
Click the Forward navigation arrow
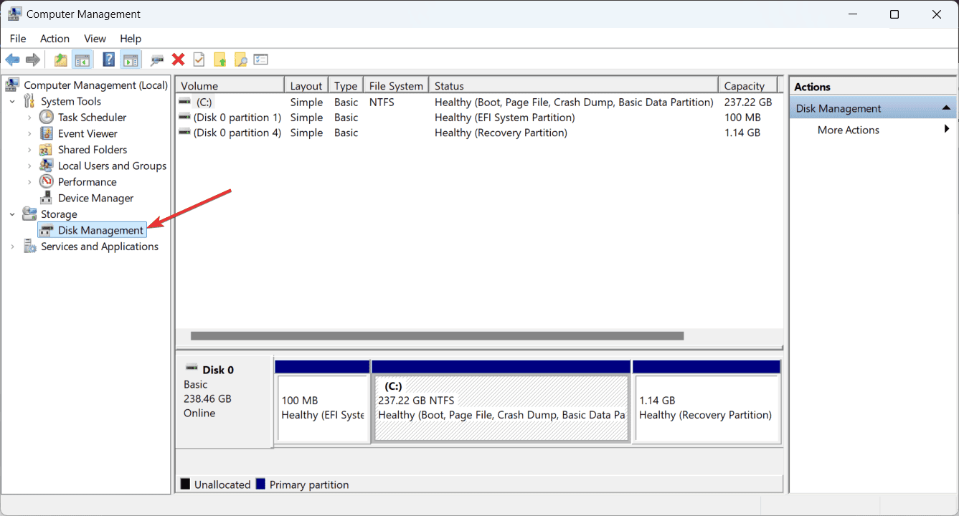pos(32,59)
